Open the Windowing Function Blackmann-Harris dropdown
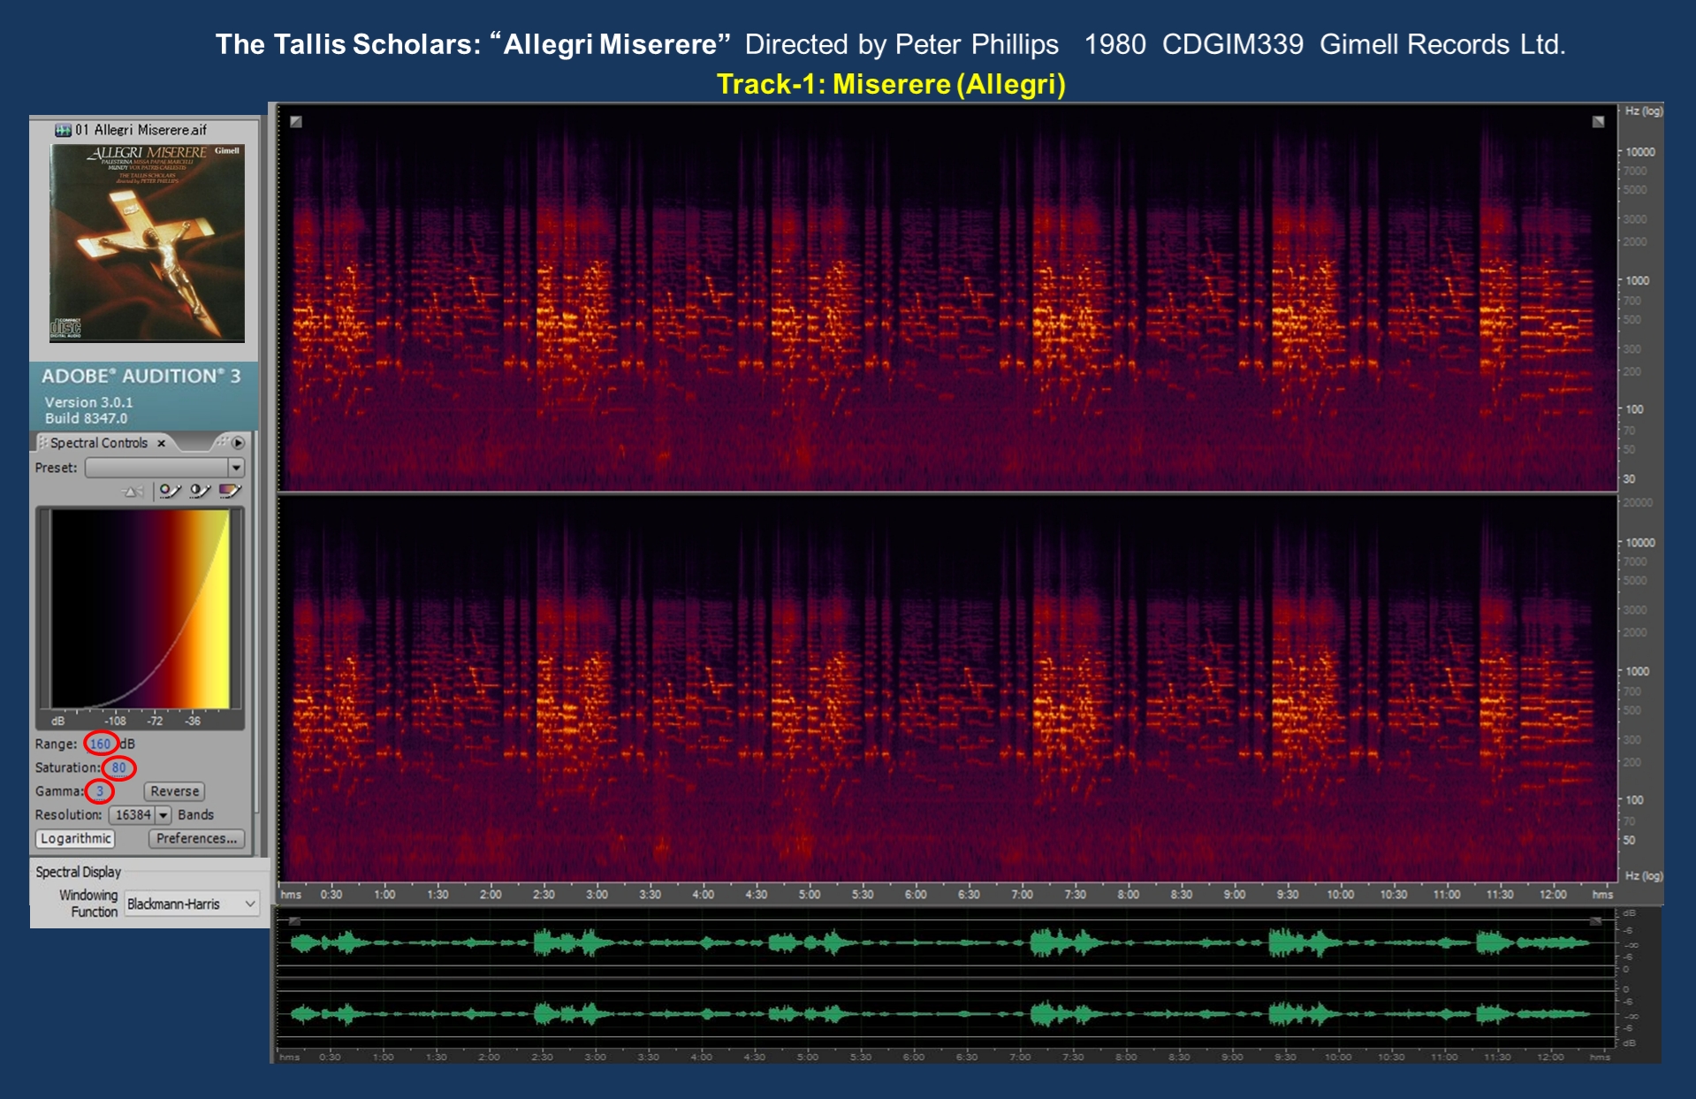Viewport: 1696px width, 1099px height. pyautogui.click(x=192, y=904)
